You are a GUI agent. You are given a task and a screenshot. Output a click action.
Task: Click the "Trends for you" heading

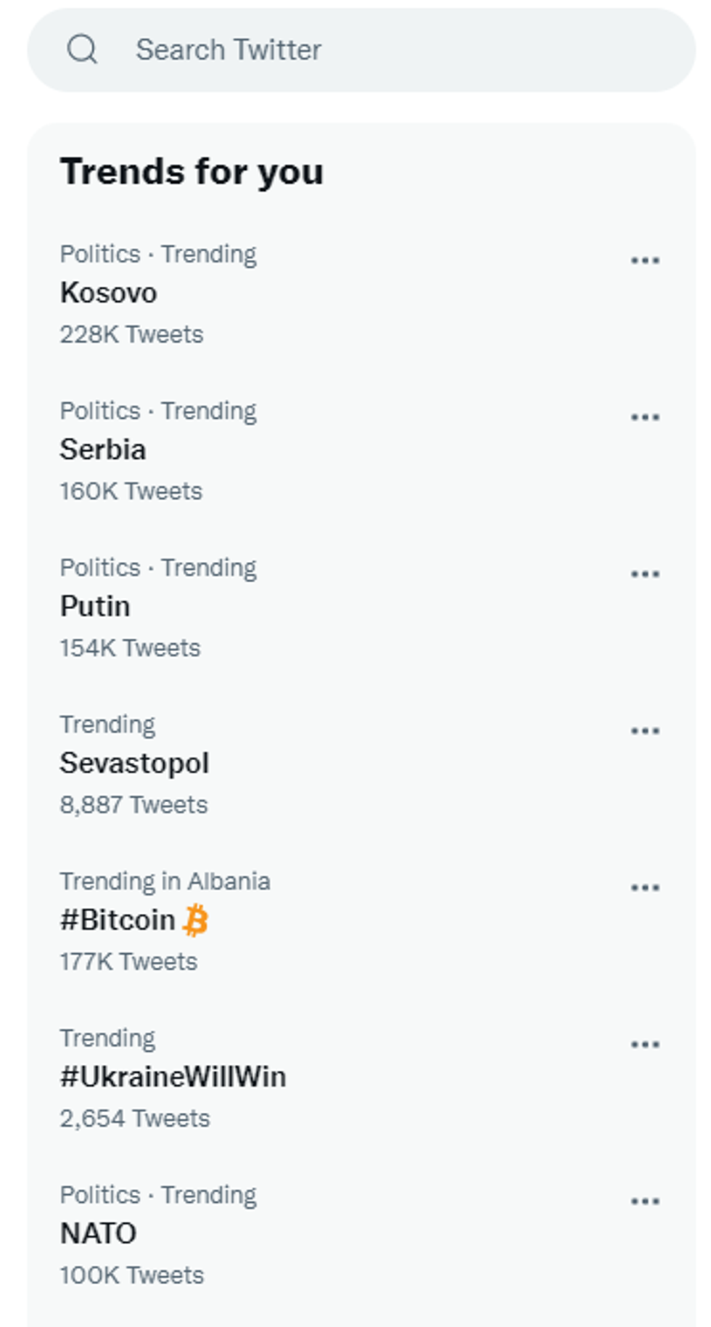[x=192, y=172]
